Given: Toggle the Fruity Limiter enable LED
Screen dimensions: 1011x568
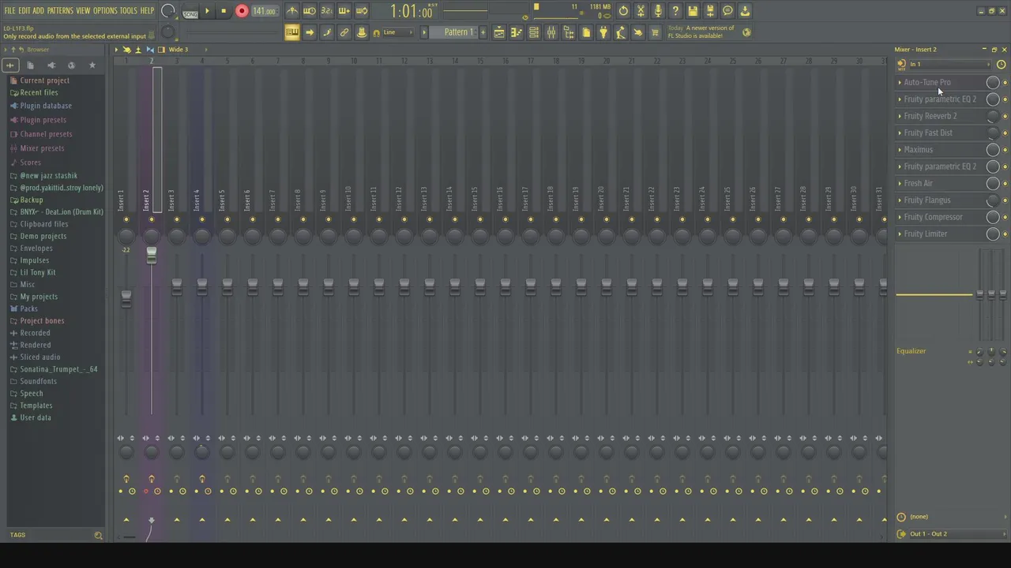Looking at the screenshot, I should (1005, 234).
